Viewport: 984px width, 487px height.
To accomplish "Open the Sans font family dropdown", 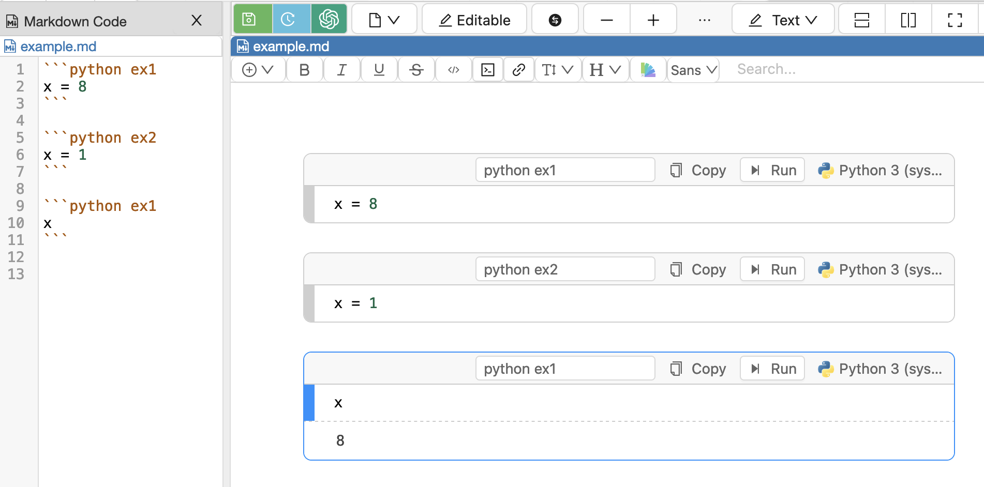I will pos(693,70).
